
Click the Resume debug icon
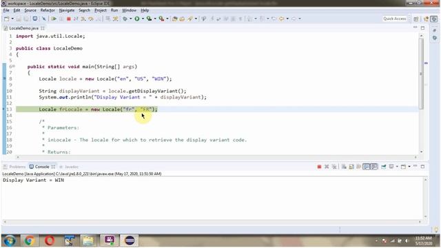pos(54,19)
